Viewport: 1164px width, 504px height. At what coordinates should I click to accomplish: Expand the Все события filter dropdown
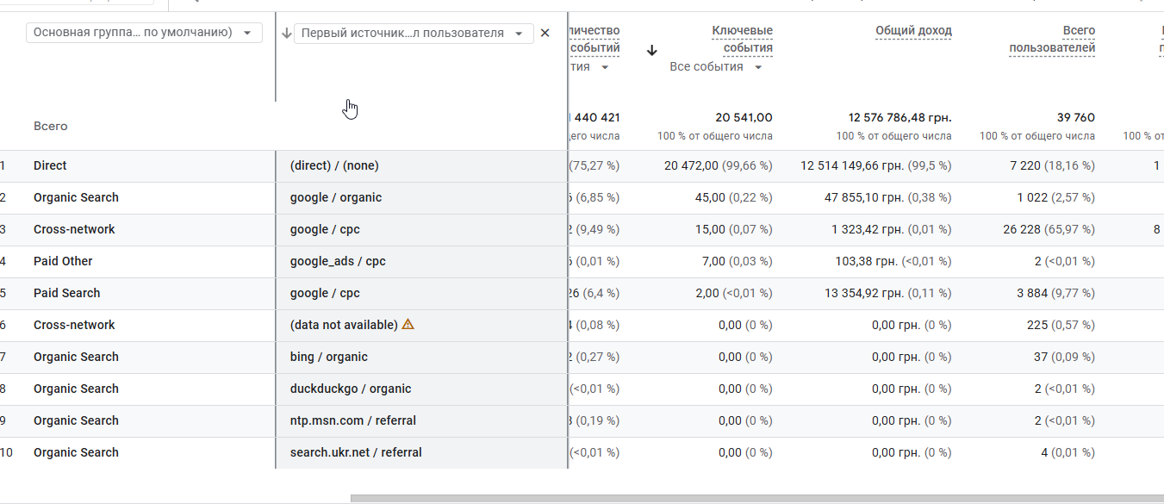[x=716, y=67]
